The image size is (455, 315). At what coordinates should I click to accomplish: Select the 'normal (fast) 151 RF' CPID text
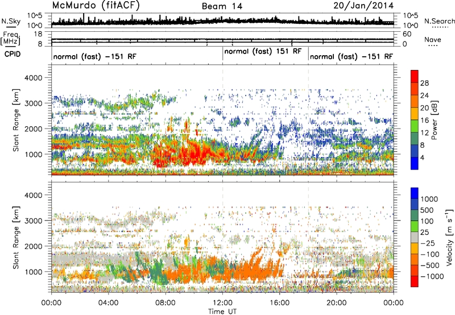point(263,52)
